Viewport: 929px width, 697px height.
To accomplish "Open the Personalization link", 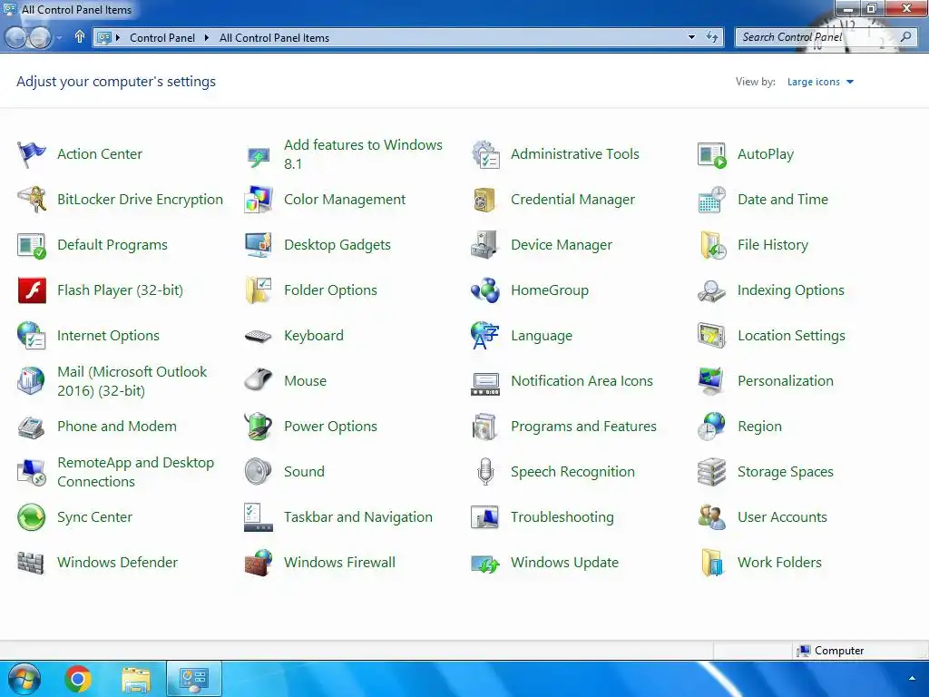I will (x=785, y=381).
